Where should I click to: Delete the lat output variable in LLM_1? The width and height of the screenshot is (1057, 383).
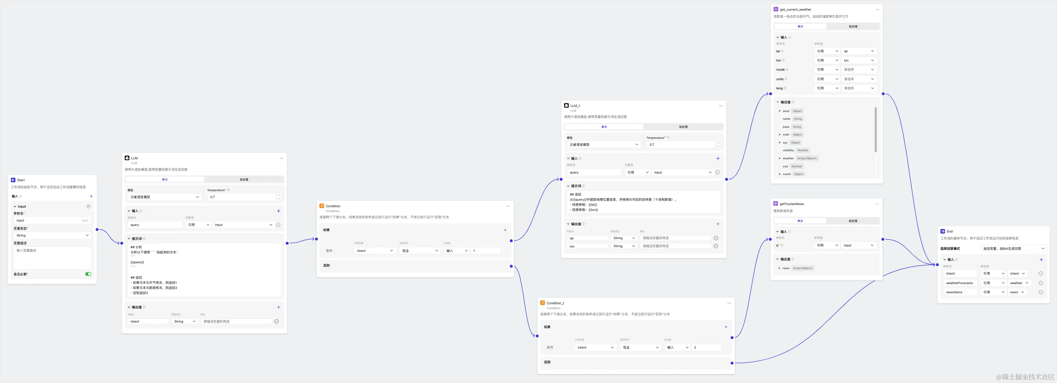tap(716, 238)
